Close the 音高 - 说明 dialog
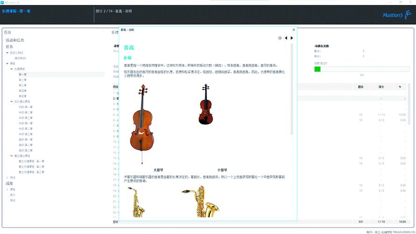This screenshot has width=416, height=234. pyautogui.click(x=294, y=30)
